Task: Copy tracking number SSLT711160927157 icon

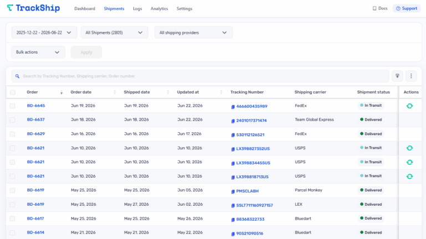Action: (233, 205)
